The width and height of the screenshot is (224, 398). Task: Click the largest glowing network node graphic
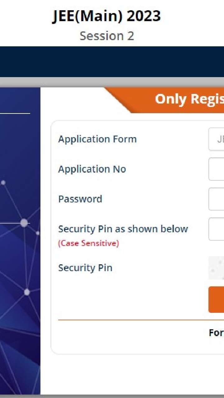coord(24,223)
